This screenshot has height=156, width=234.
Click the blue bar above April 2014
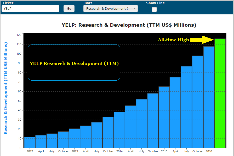(130, 127)
